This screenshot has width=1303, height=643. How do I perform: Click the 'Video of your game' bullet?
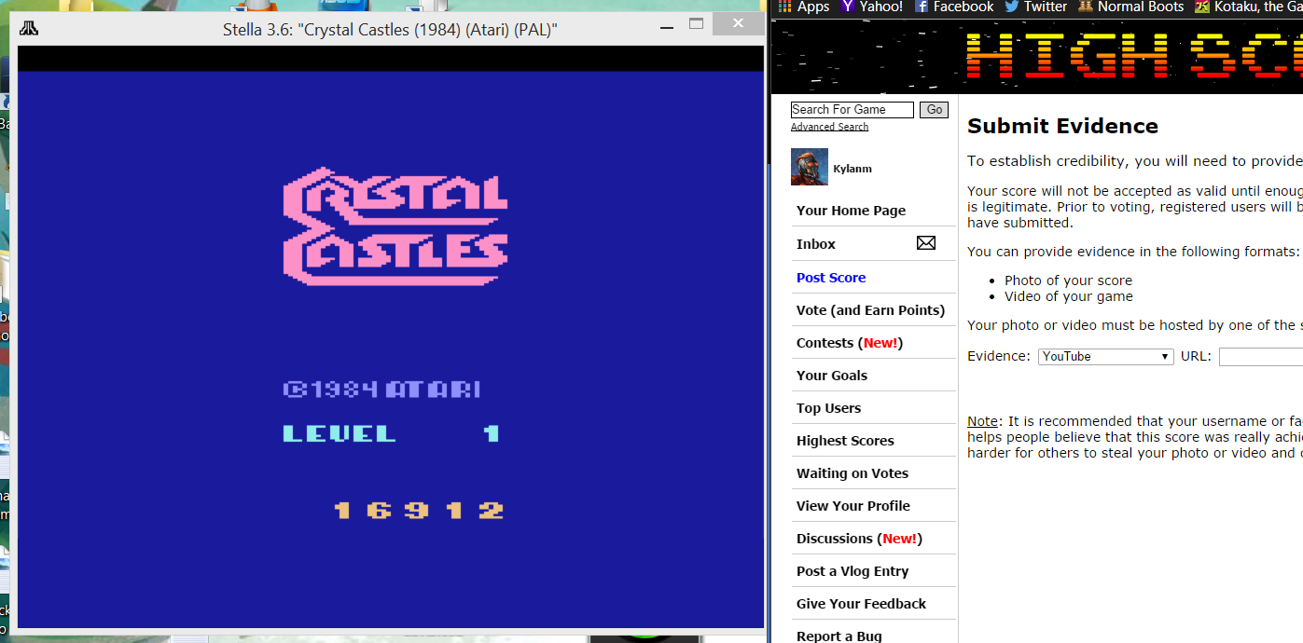click(1069, 296)
